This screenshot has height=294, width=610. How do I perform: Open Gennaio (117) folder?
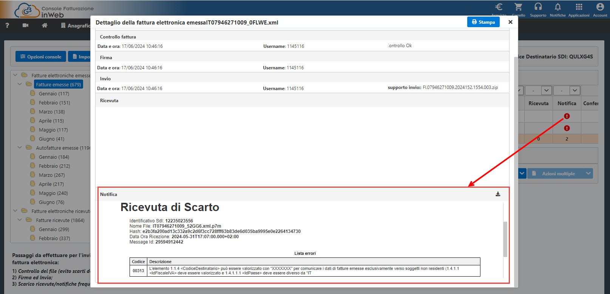(54, 93)
